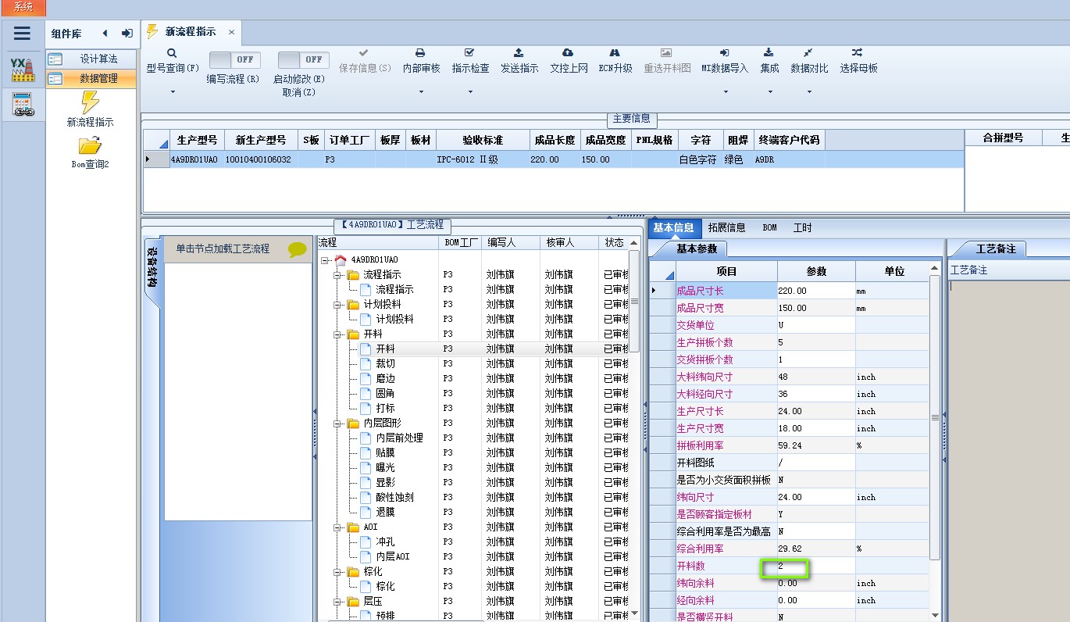Select the 裁切 process step
This screenshot has height=622, width=1070.
coord(385,363)
